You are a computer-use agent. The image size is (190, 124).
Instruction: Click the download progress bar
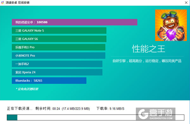[96, 117]
